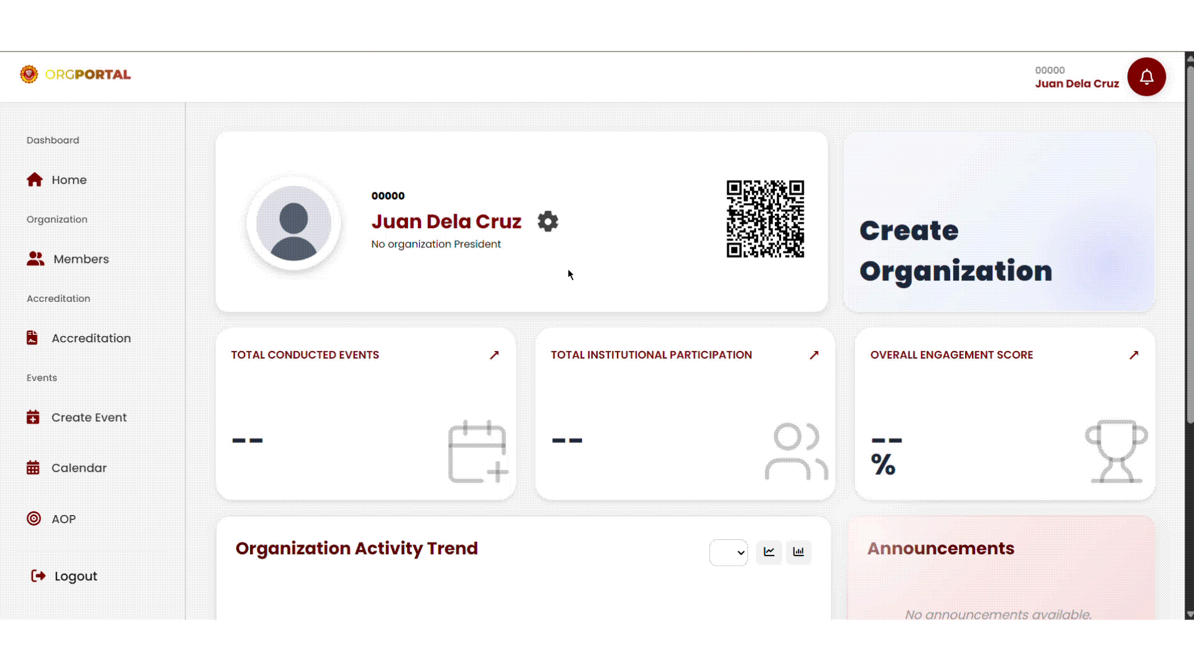The image size is (1194, 671).
Task: Click the page vertical scrollbar thumb
Action: (1189, 245)
